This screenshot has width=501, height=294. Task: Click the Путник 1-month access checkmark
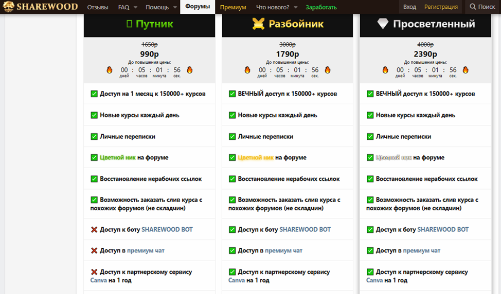click(x=94, y=94)
